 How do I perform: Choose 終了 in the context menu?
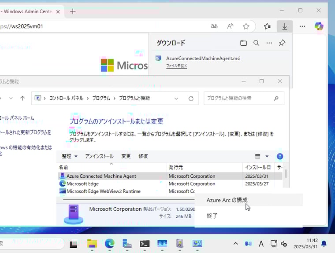click(212, 216)
